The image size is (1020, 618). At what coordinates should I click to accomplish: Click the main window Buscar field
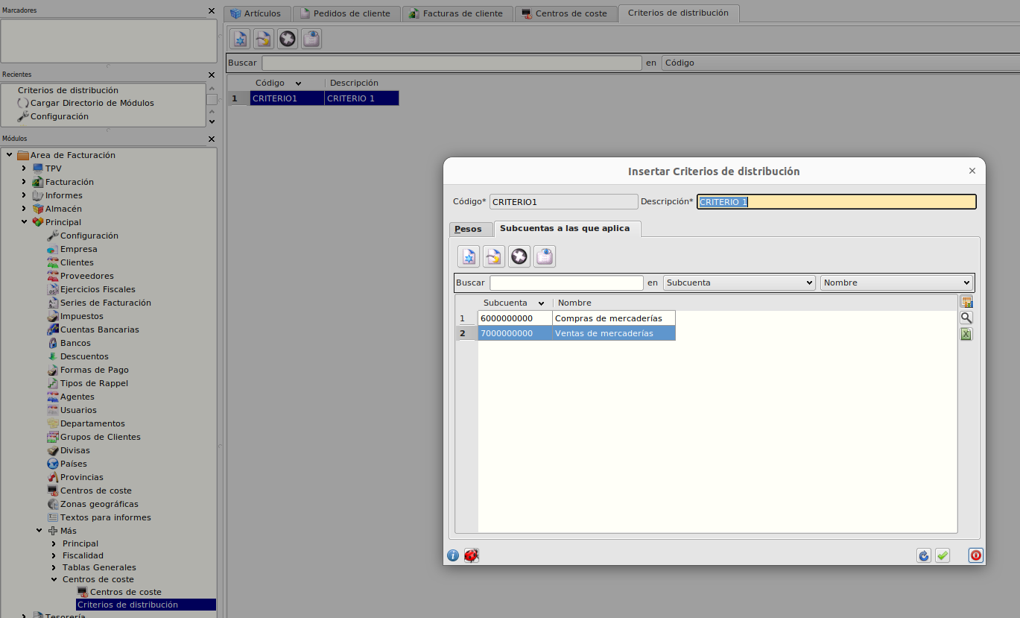point(452,63)
